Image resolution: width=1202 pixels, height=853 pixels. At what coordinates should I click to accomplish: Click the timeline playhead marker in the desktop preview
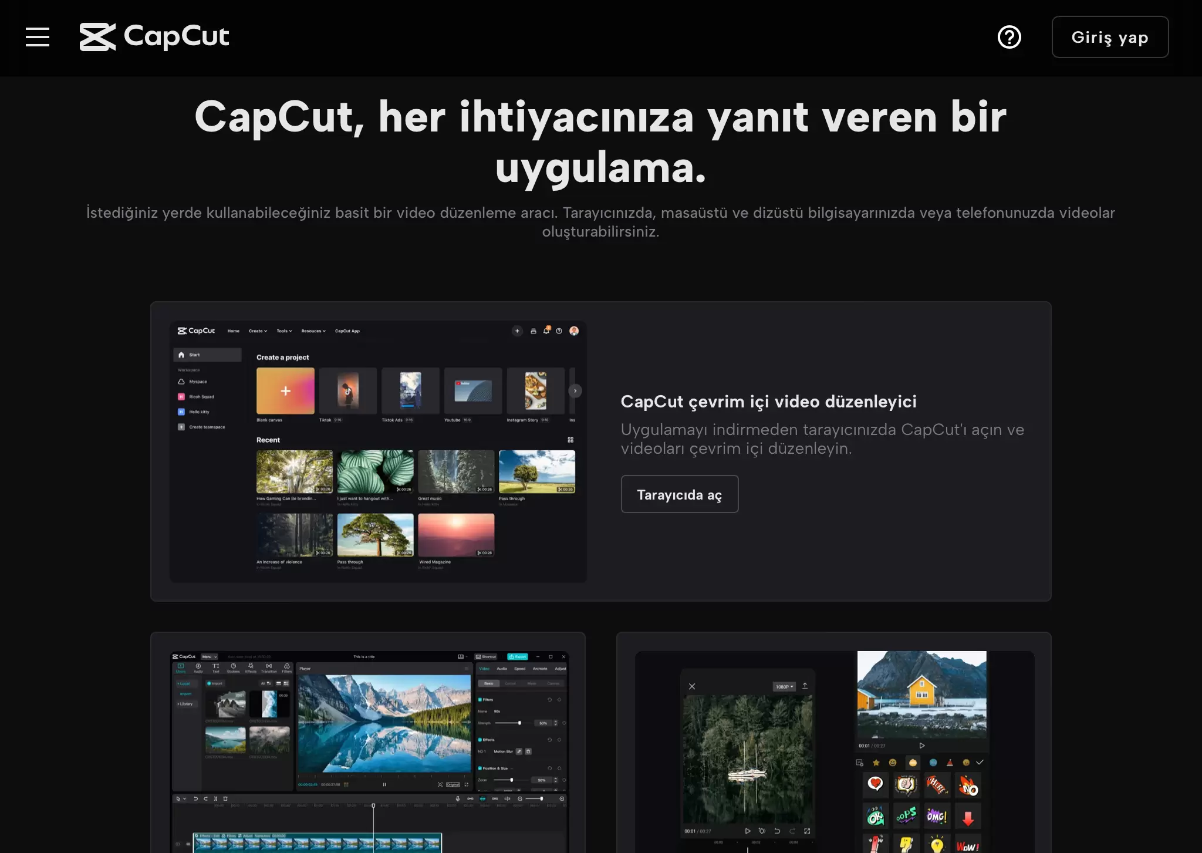pos(373,806)
